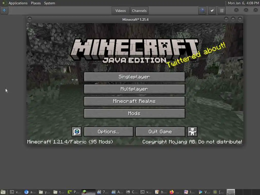Open accessibility settings figure icon
This screenshot has width=260, height=195.
(x=192, y=132)
